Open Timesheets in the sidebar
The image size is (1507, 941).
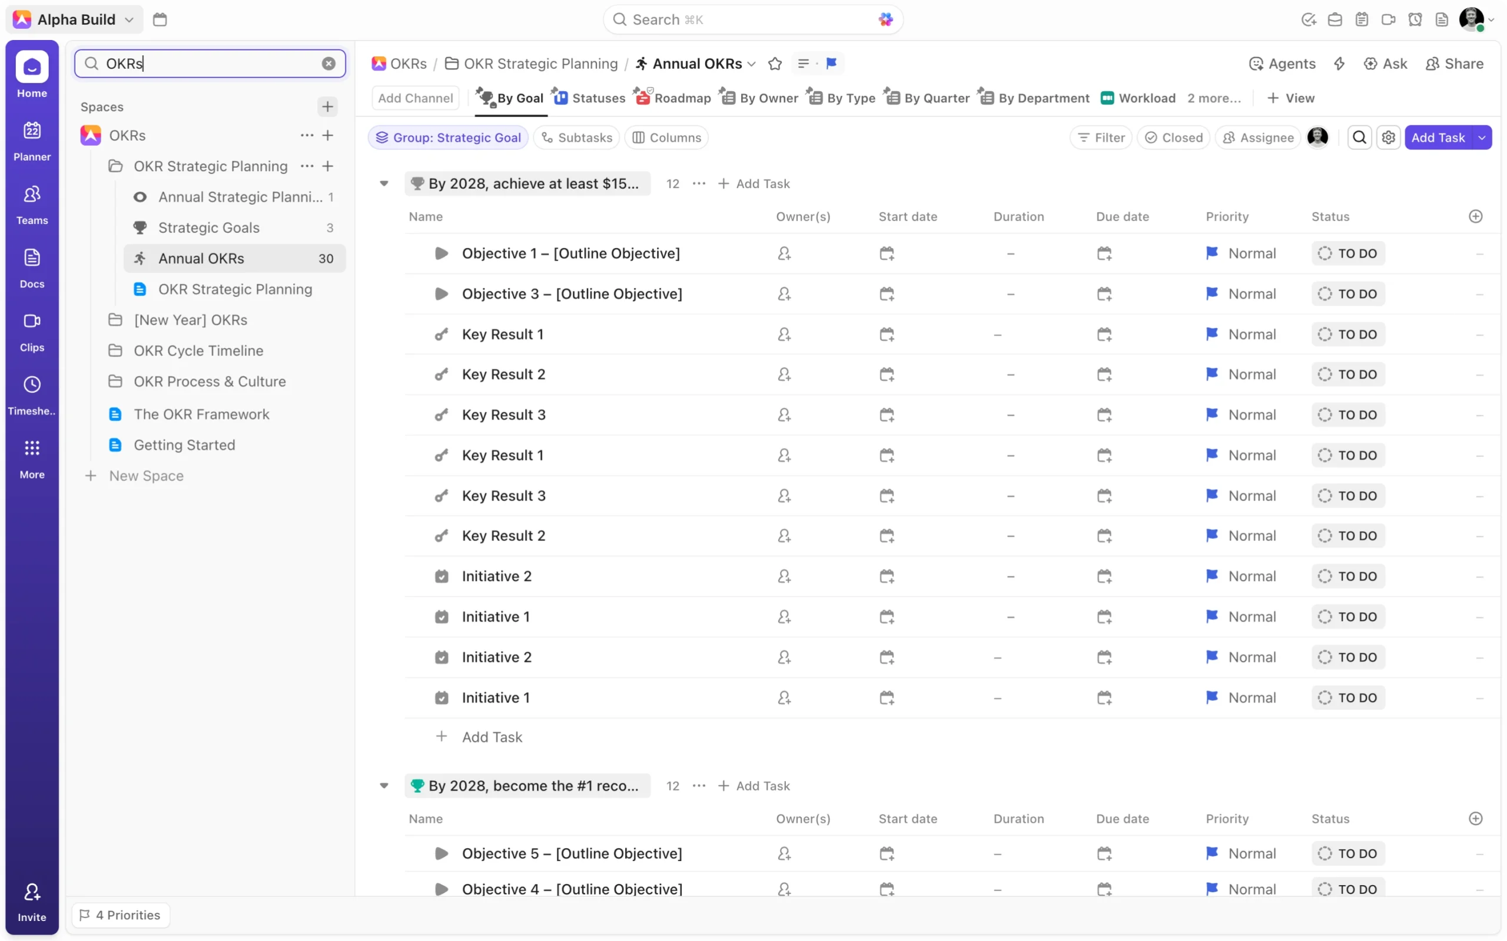32,395
